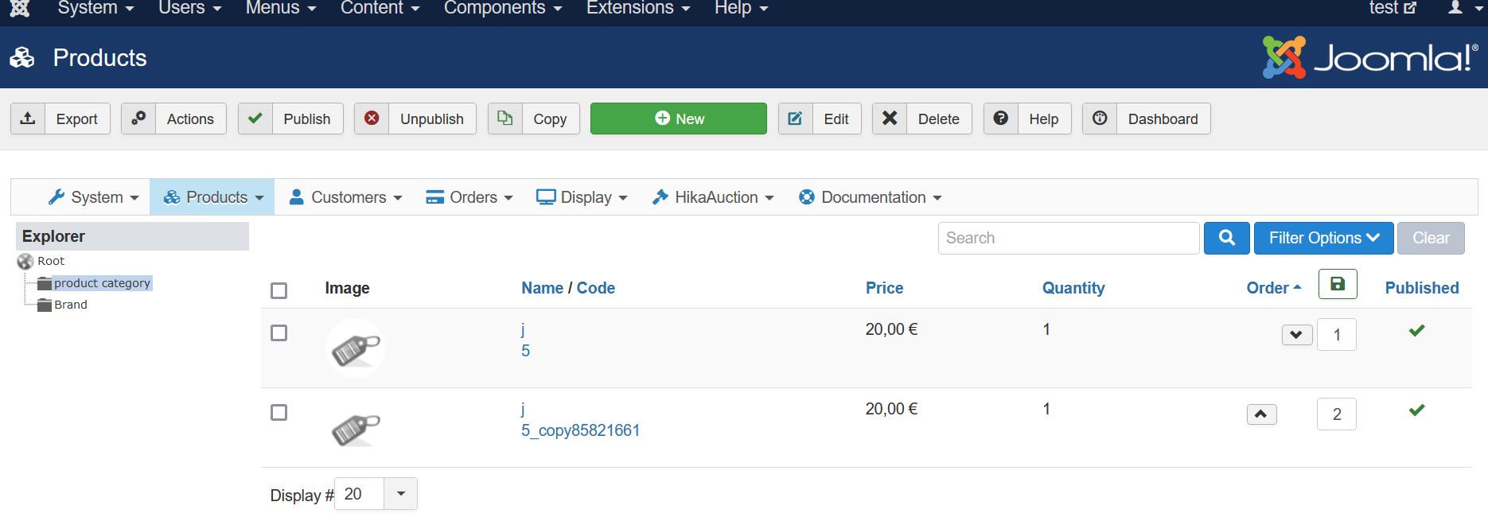Check the select-all checkbox in header
The height and width of the screenshot is (525, 1488).
[x=279, y=290]
